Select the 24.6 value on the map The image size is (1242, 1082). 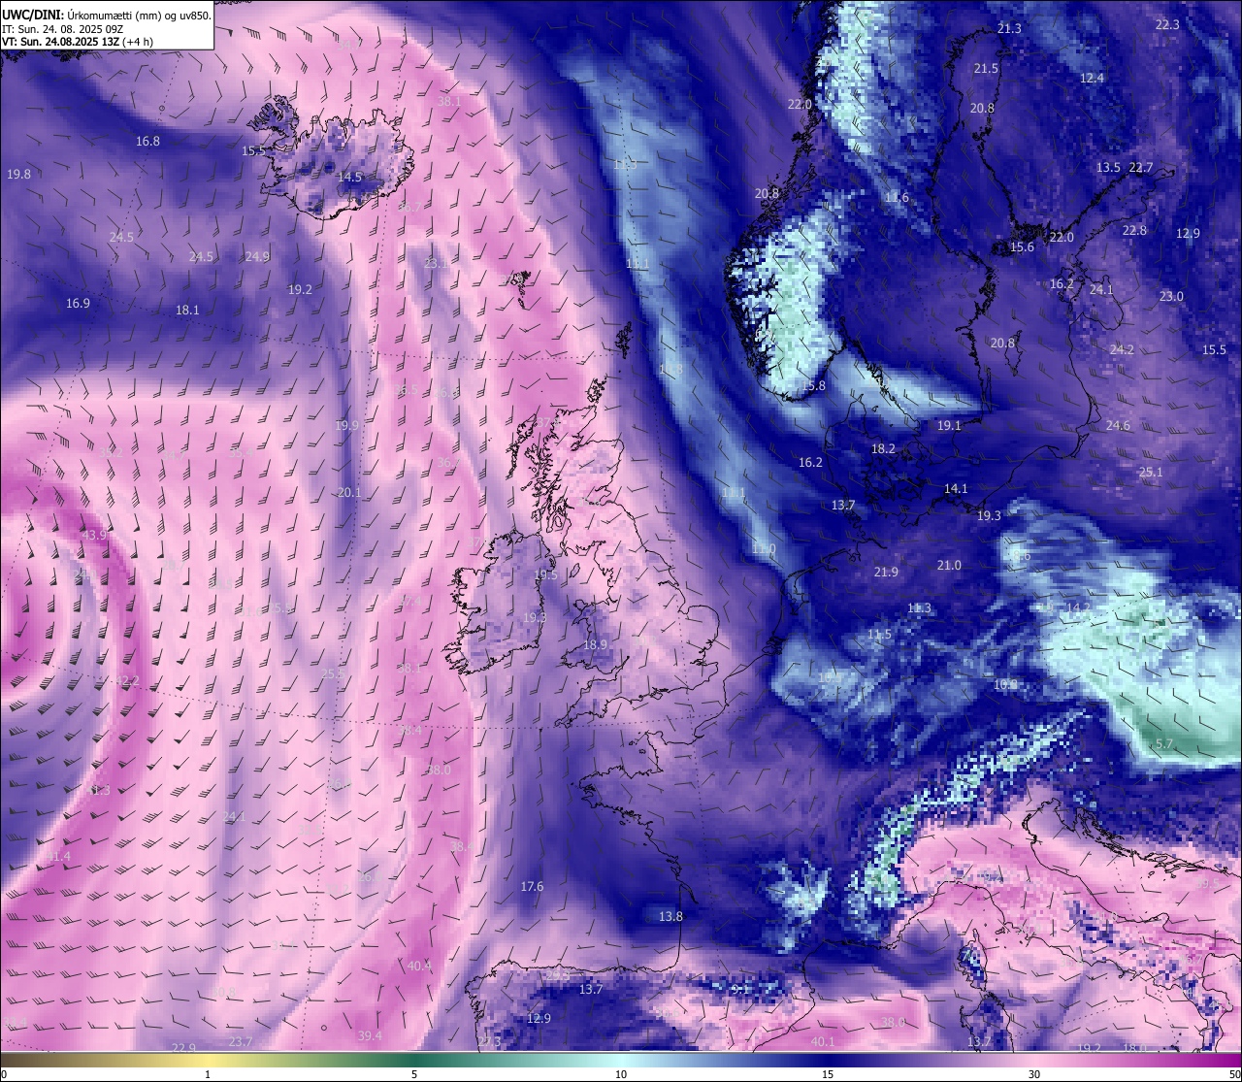[x=1118, y=425]
